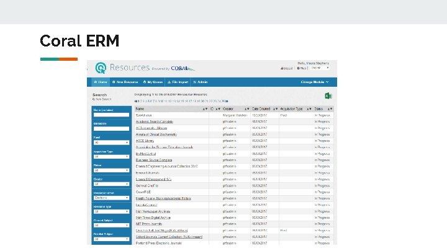Select the General OneFile row
447x251 pixels.
[x=234, y=185]
